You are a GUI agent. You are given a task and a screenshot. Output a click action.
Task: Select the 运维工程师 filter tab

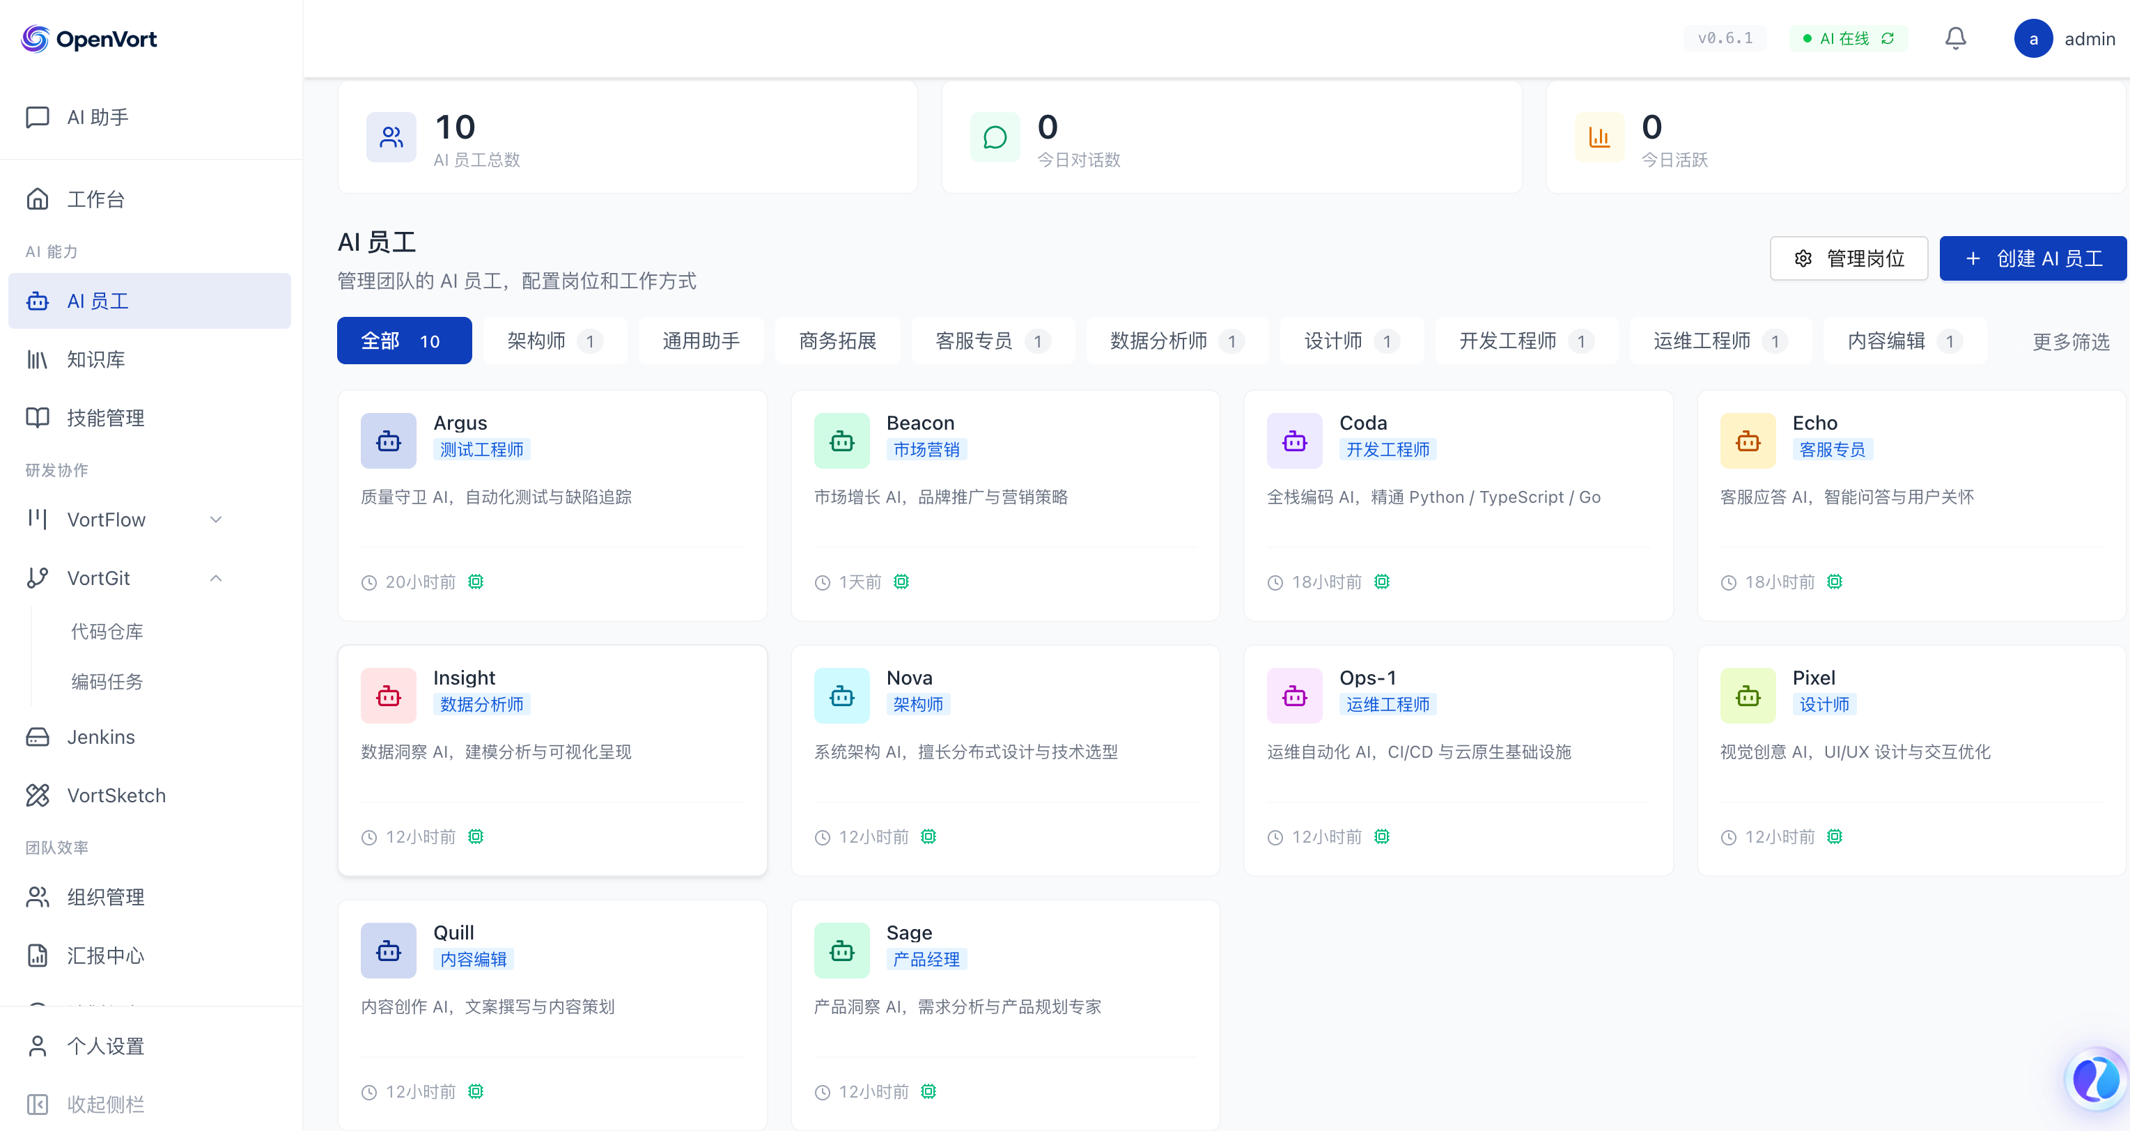click(1719, 341)
